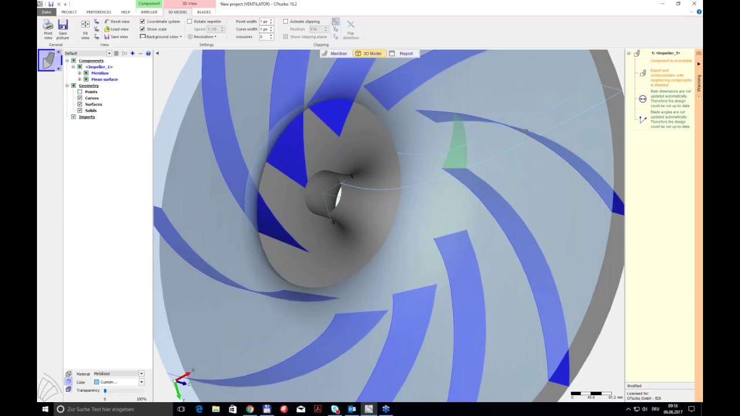The height and width of the screenshot is (416, 740).
Task: Enable Rotate impeller checkbox
Action: click(x=190, y=21)
